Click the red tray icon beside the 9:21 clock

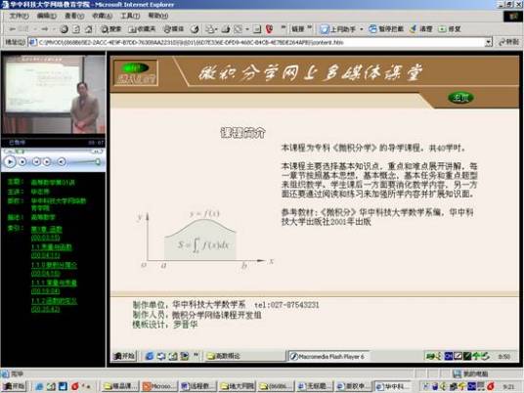[x=491, y=387]
